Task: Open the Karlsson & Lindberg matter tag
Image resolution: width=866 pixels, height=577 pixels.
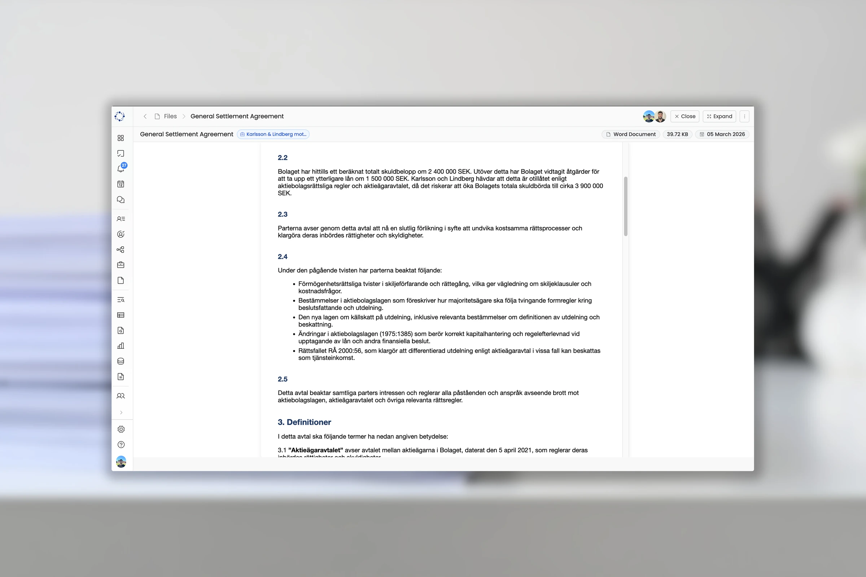Action: (x=273, y=134)
